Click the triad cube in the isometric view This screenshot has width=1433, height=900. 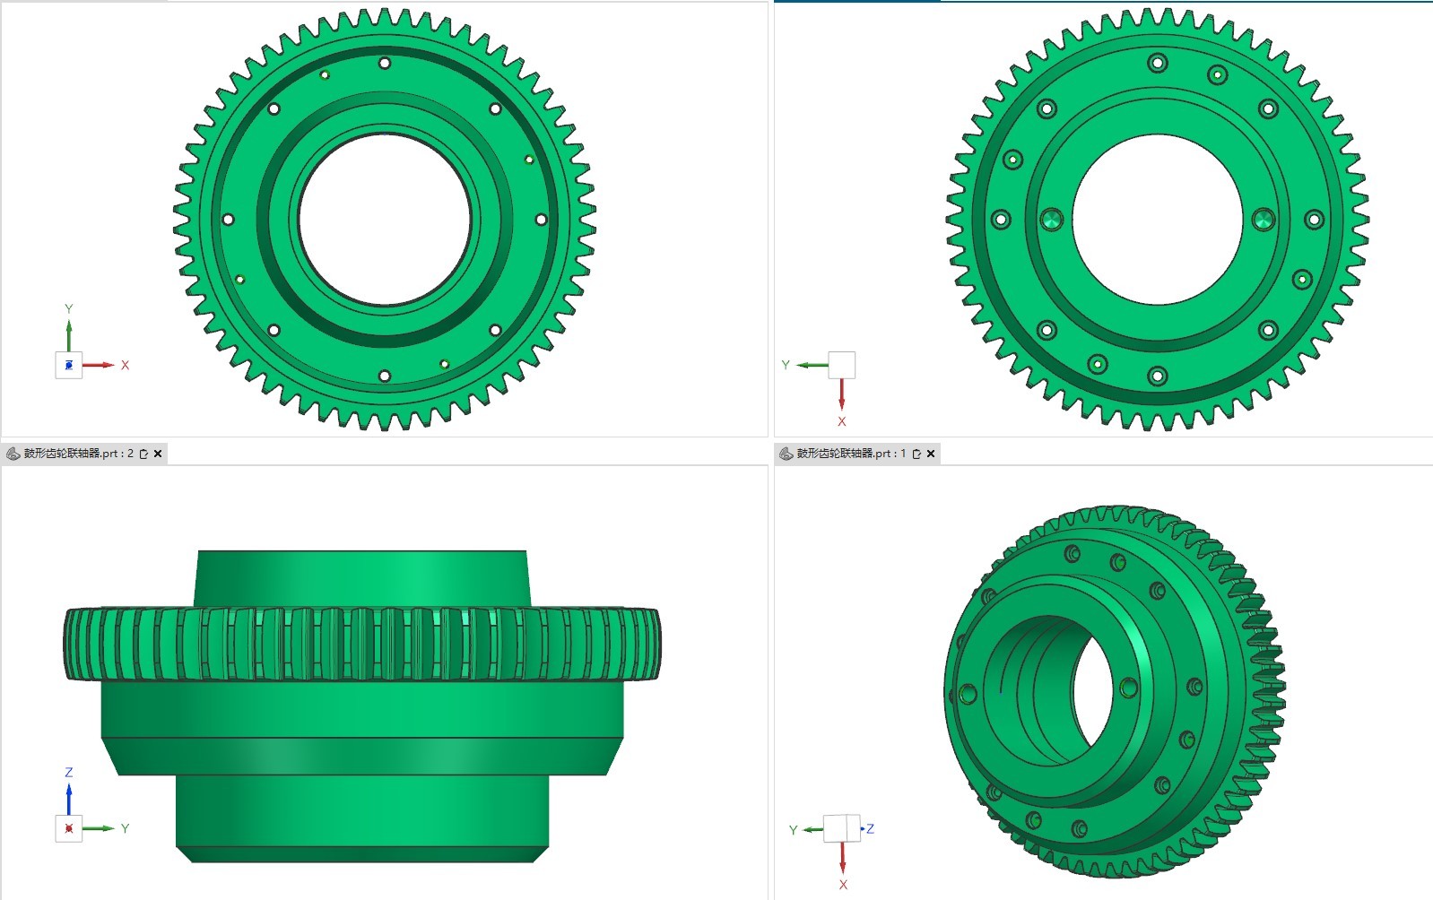click(x=841, y=828)
